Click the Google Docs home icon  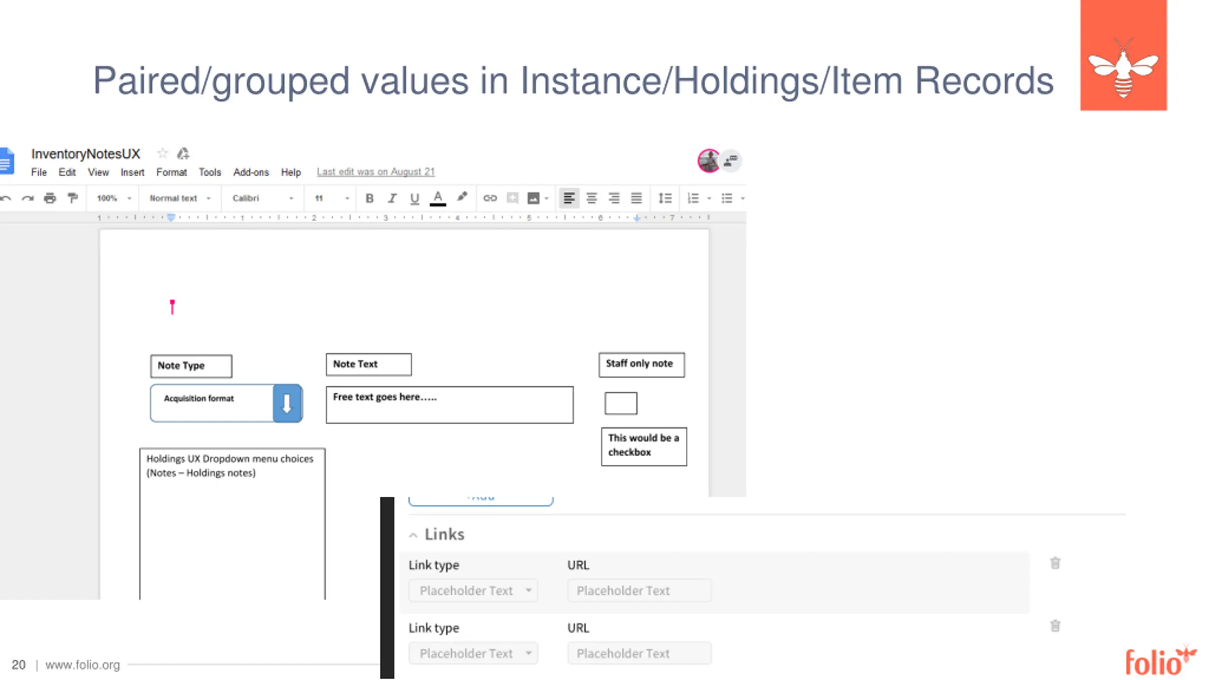point(7,161)
